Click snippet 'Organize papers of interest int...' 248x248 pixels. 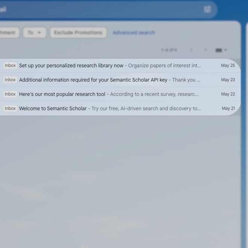click(x=165, y=65)
